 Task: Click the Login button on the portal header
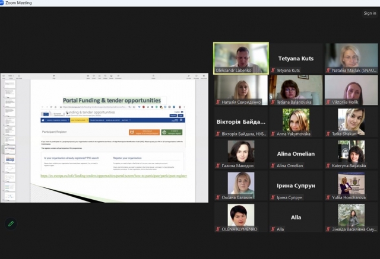(180, 116)
